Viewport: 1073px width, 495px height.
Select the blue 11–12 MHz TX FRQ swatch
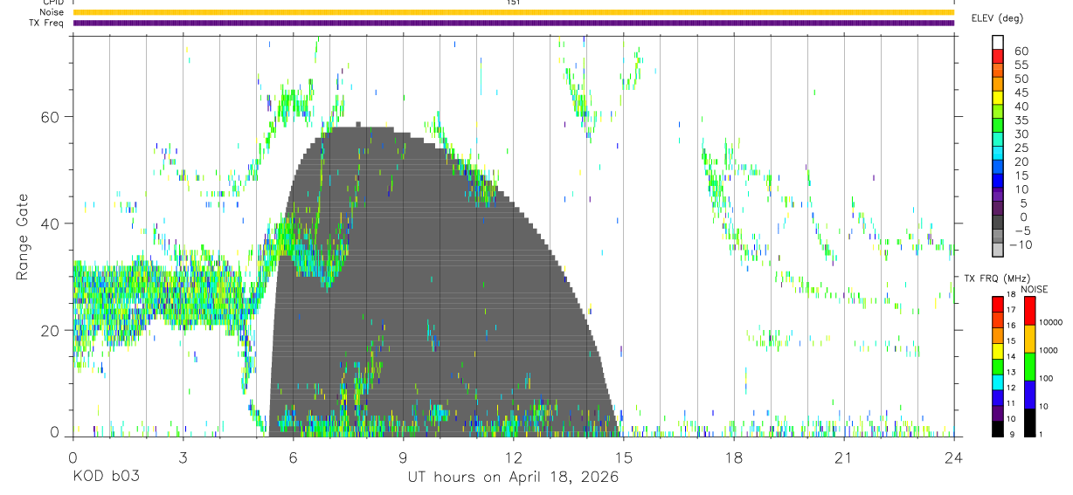tap(998, 396)
